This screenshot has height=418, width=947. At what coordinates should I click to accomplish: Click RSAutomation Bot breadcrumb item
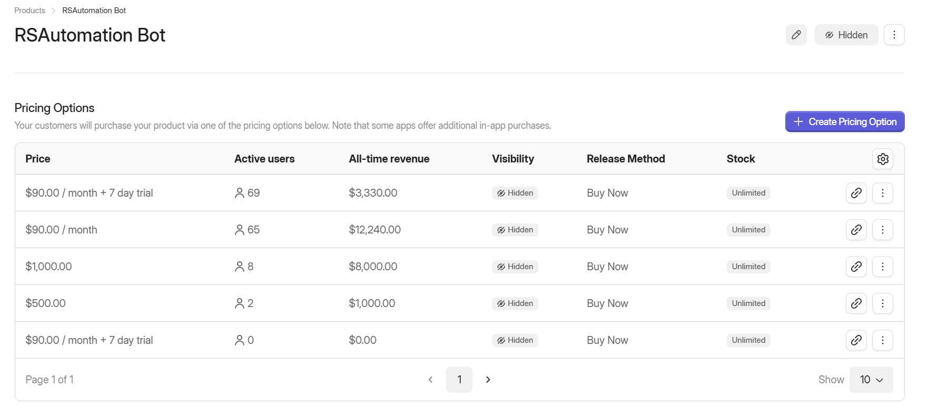click(94, 11)
